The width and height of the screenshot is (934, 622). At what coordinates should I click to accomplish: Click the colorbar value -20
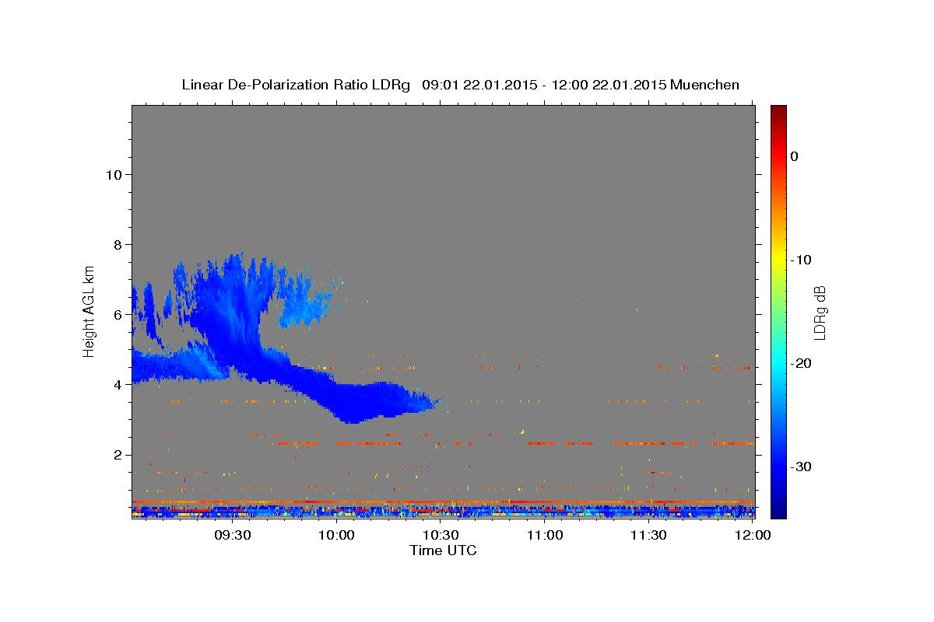click(802, 363)
